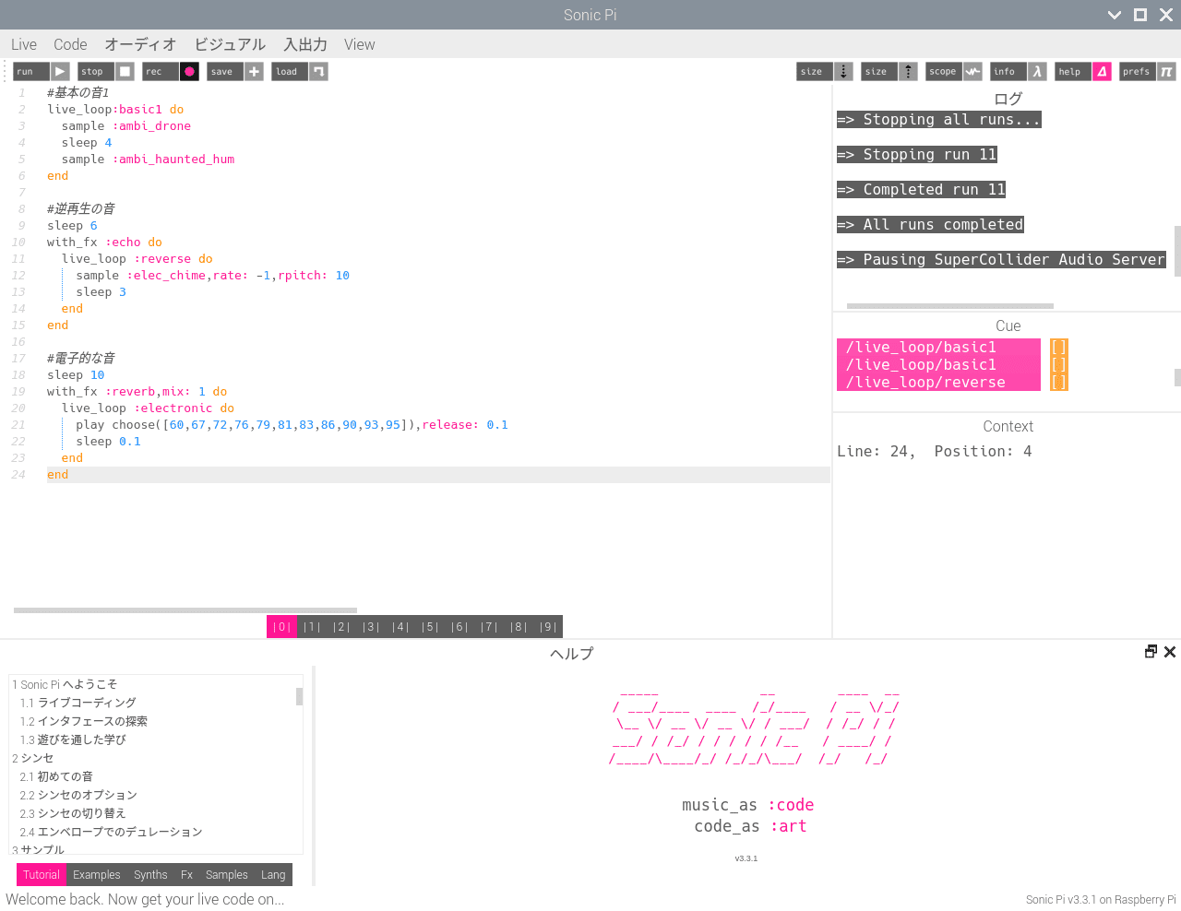Select the Fx help tab

(186, 875)
